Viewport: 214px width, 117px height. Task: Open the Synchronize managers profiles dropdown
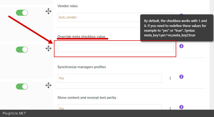click(109, 78)
